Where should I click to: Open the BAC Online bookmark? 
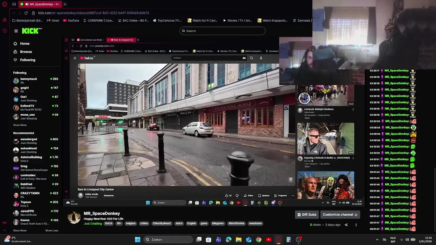[133, 20]
